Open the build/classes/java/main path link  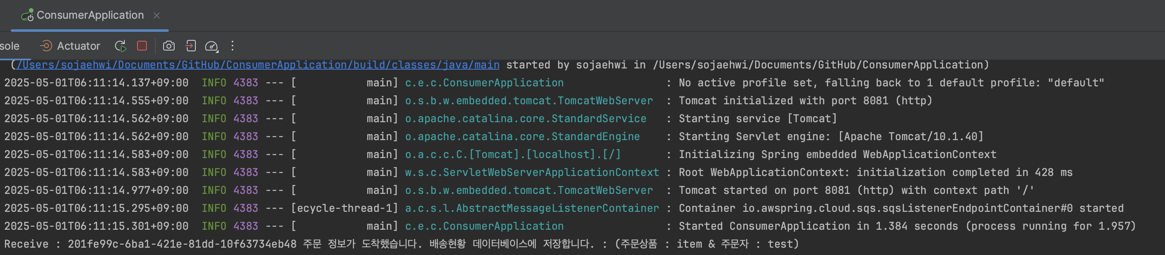coord(258,65)
